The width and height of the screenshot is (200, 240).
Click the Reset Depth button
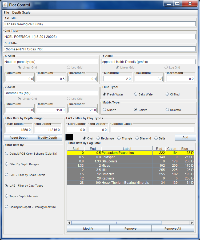18,138
